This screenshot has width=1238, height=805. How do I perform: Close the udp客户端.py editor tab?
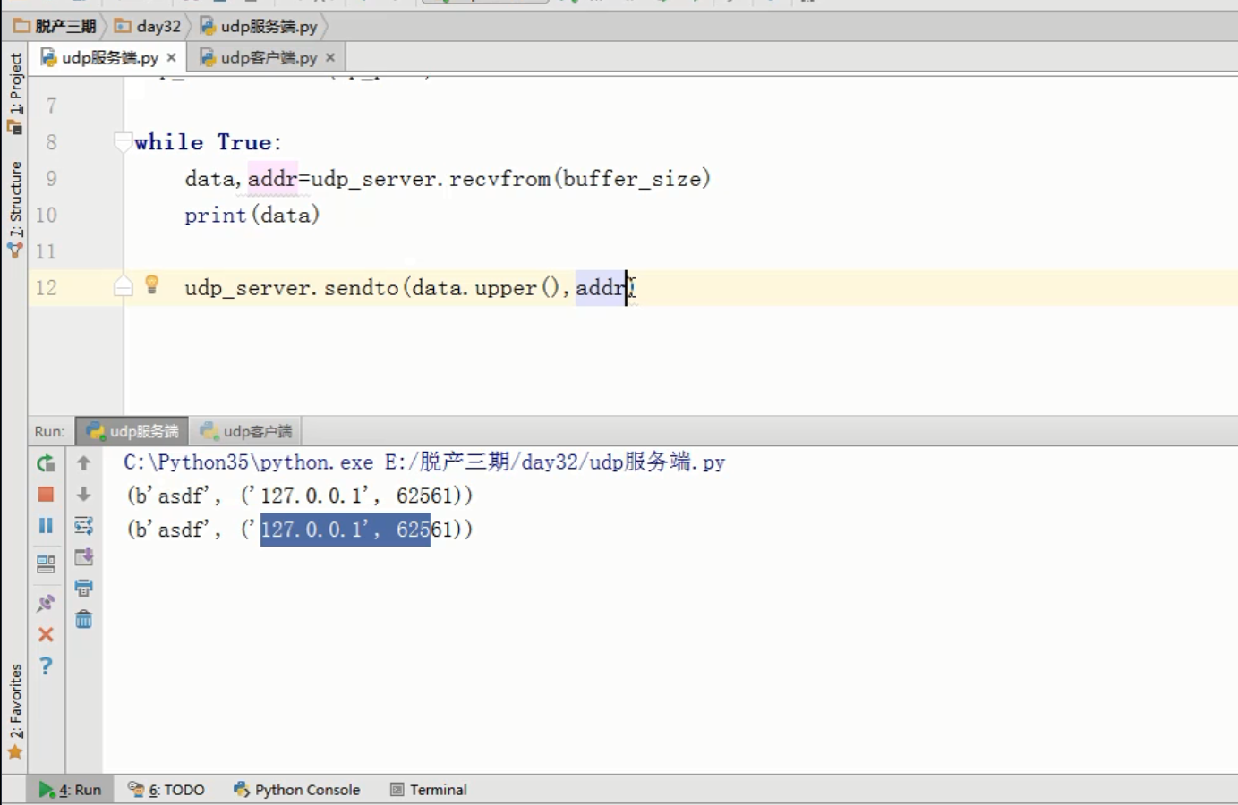click(330, 57)
